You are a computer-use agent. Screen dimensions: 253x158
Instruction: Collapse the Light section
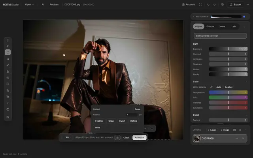click(x=246, y=44)
